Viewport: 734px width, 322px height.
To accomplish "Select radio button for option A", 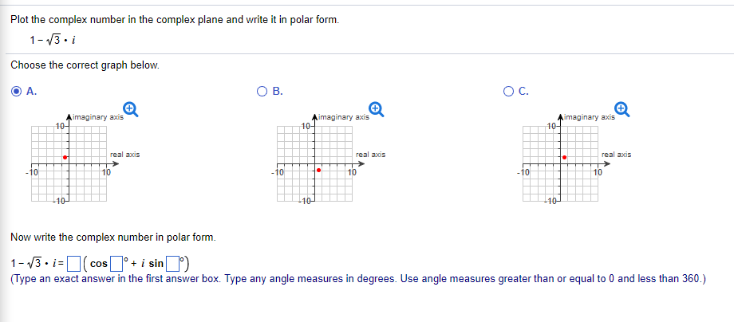I will [17, 92].
